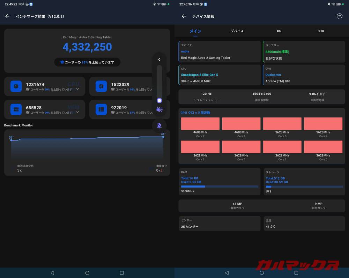Tap the 9 MP front camera entry

tap(319, 206)
